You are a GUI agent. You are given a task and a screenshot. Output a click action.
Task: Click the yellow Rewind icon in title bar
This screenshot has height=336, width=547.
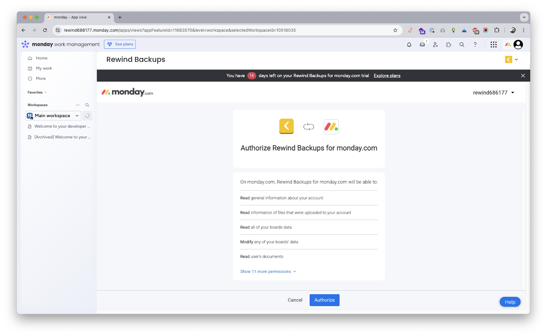click(x=508, y=59)
